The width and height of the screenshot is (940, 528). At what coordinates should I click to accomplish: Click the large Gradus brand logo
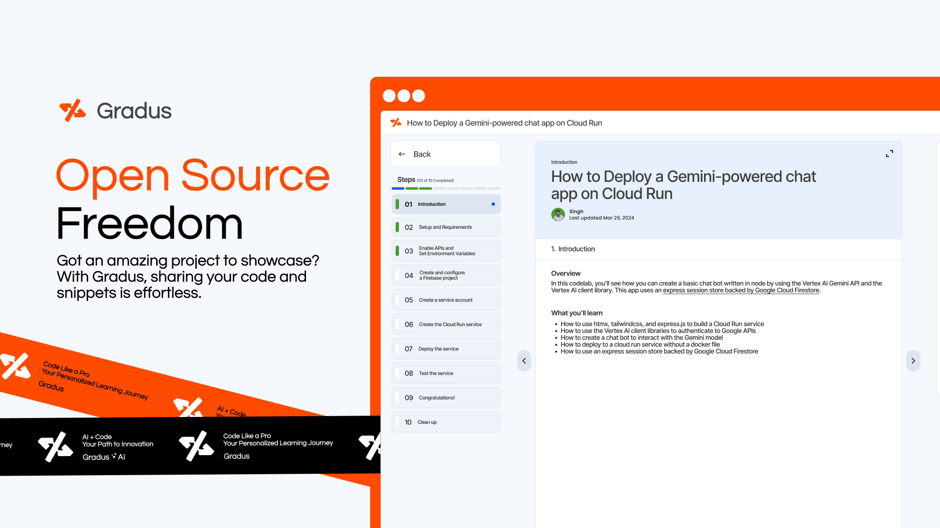(x=72, y=110)
